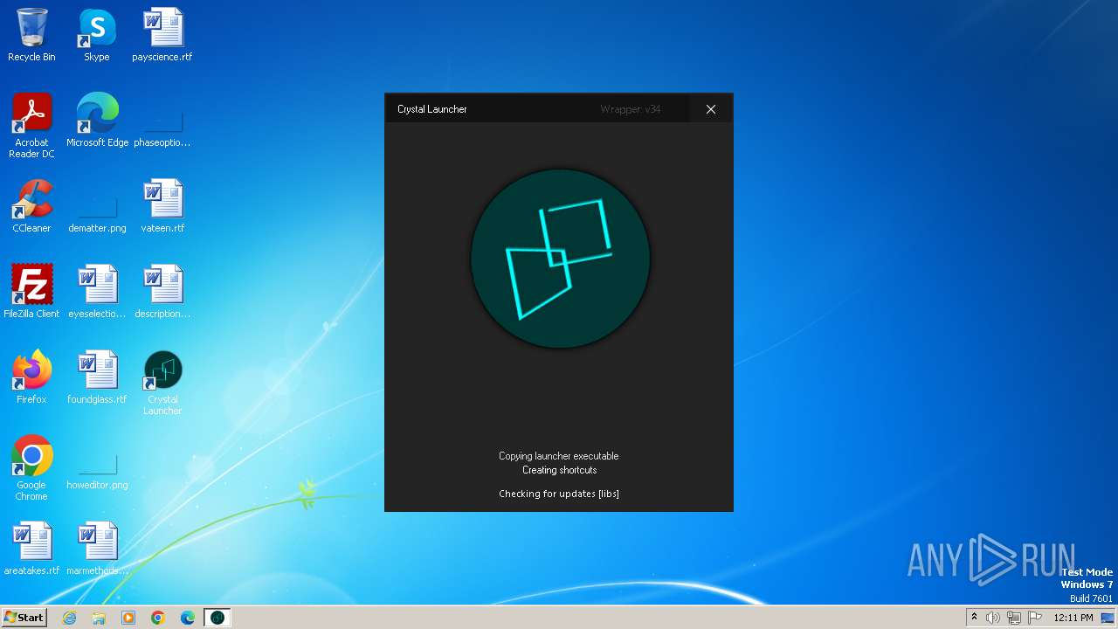The width and height of the screenshot is (1118, 629).
Task: Show hidden system tray icons
Action: coord(974,618)
